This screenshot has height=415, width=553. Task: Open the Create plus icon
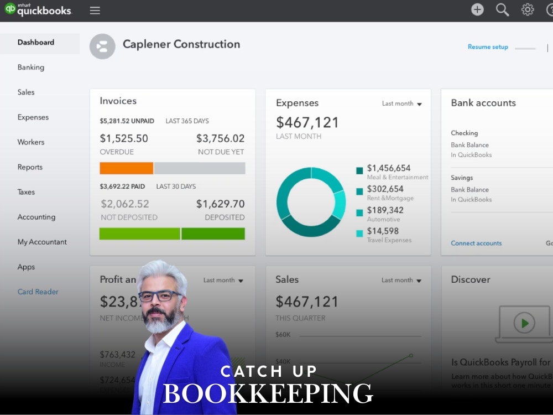coord(477,9)
